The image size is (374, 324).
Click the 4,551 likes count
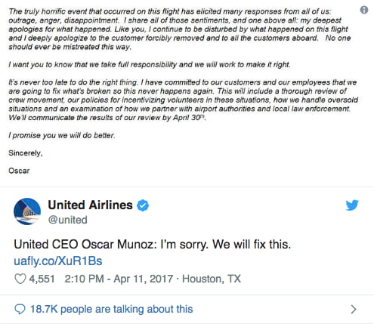[x=42, y=279]
